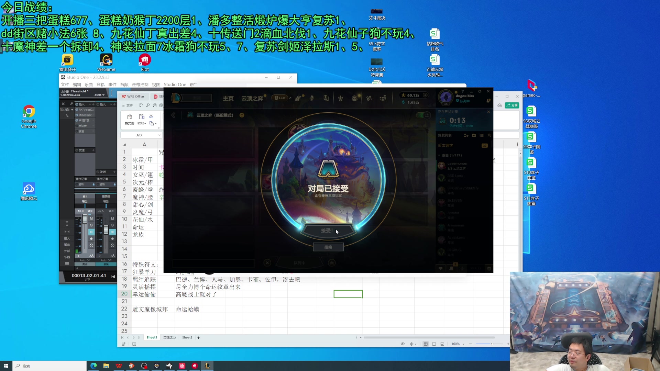660x371 pixels.
Task: Click the 接受! accept match button
Action: click(x=328, y=231)
